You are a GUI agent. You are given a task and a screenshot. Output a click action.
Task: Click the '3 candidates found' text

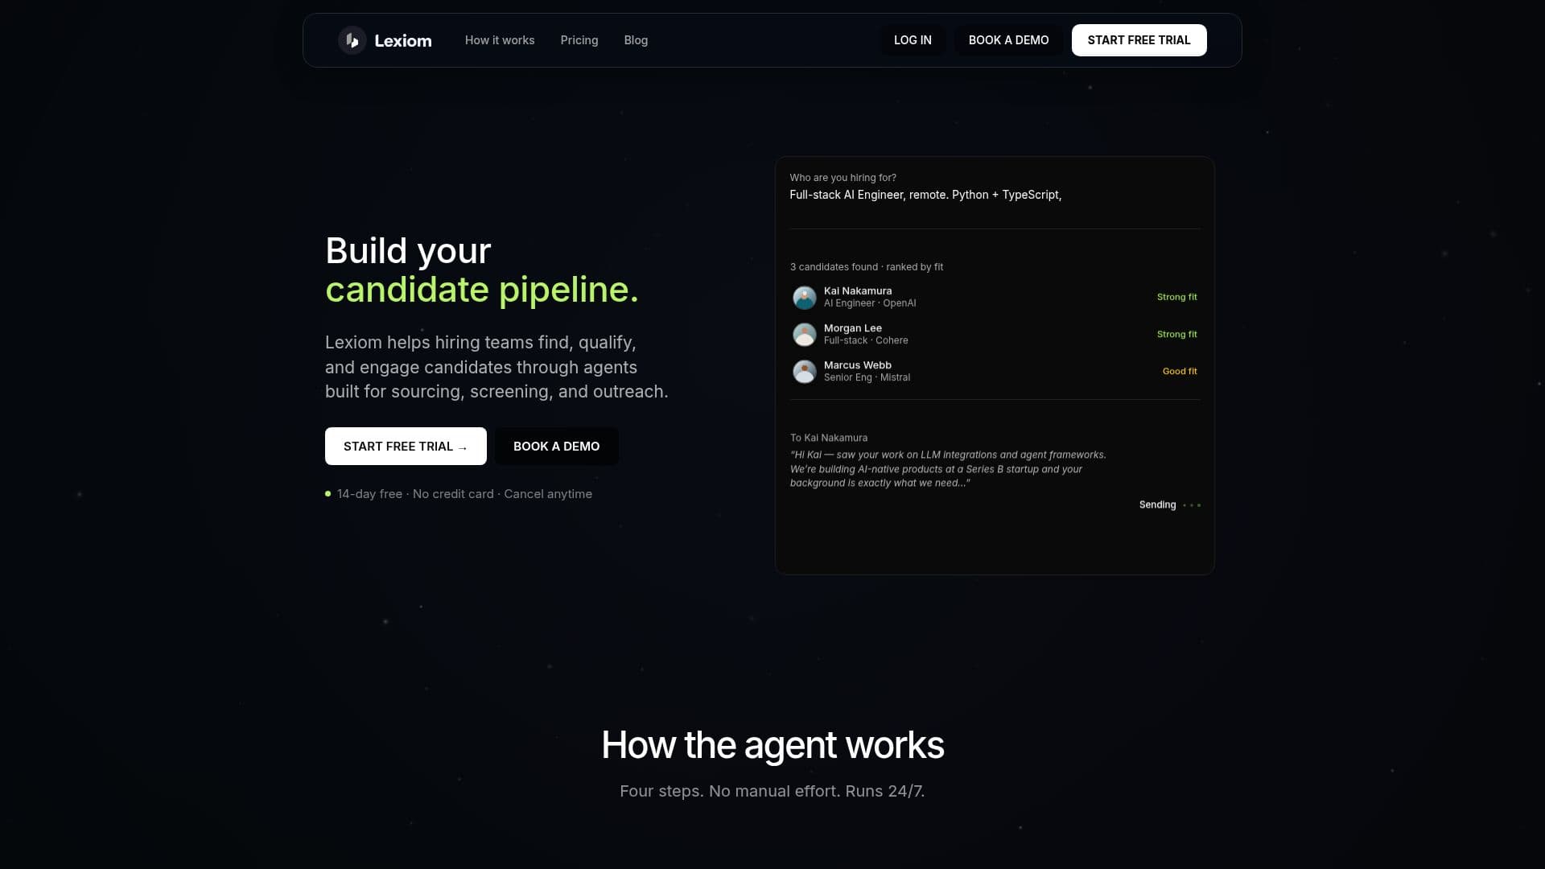[834, 267]
